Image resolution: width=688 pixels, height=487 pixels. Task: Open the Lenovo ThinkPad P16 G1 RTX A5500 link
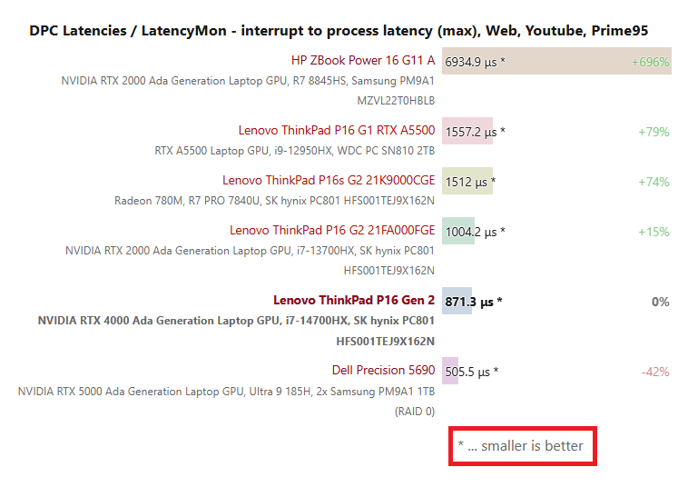click(337, 131)
